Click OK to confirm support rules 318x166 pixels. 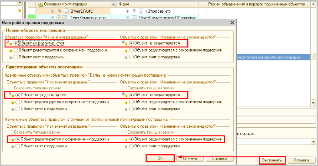pyautogui.click(x=160, y=158)
